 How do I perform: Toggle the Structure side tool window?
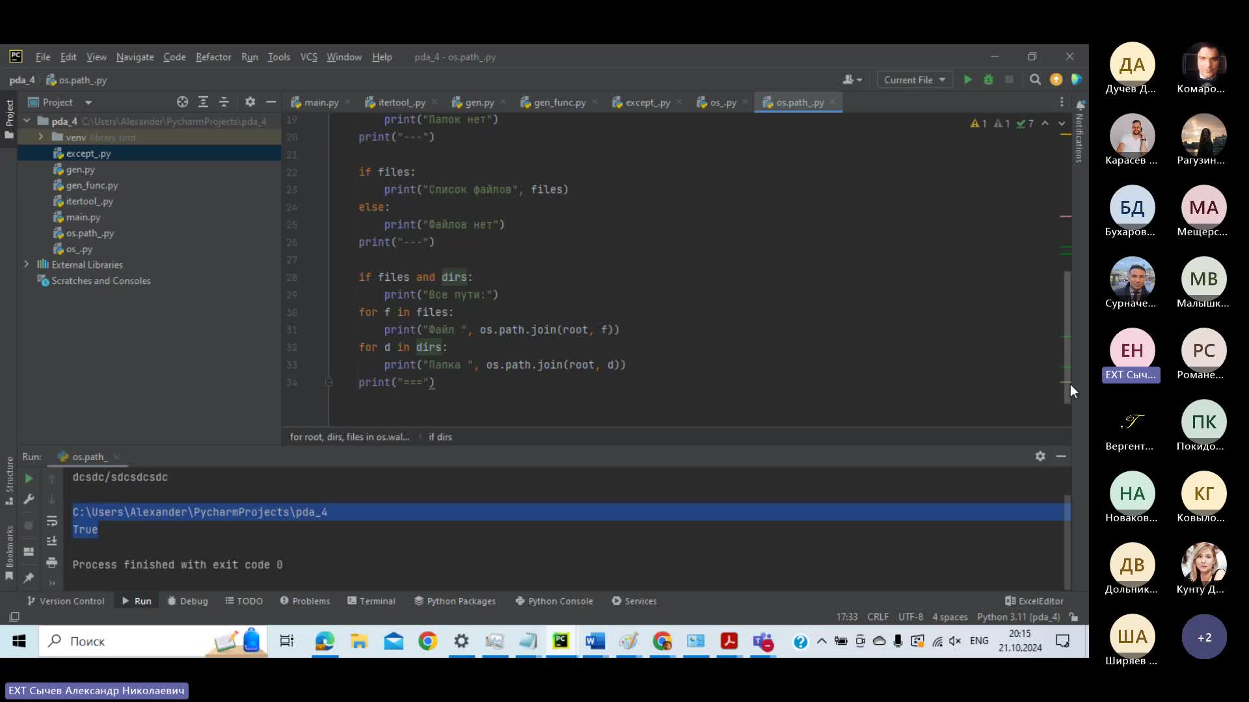[x=9, y=480]
